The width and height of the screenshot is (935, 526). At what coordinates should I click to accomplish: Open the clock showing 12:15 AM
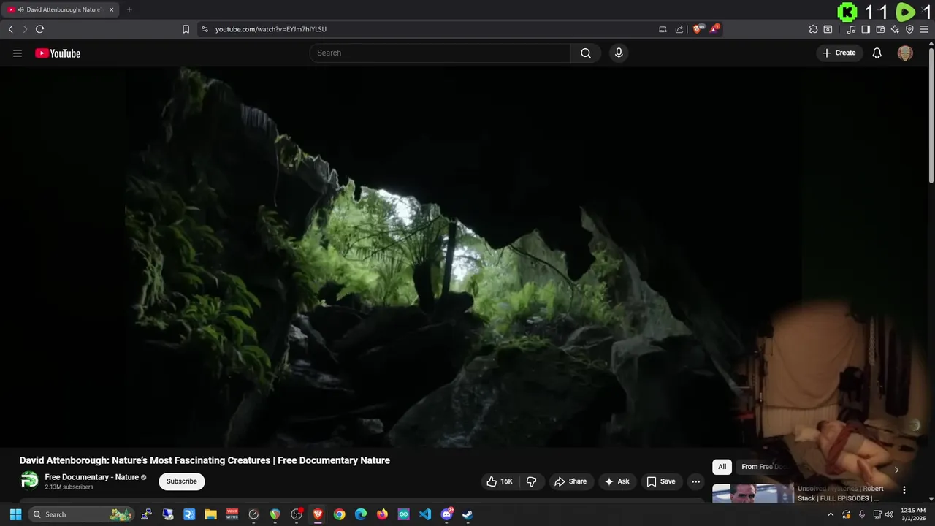(913, 514)
